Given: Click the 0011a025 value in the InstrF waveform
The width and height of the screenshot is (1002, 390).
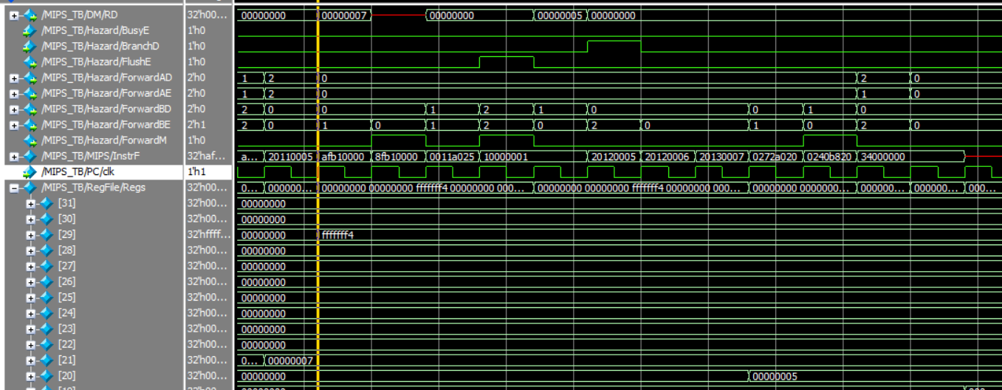Looking at the screenshot, I should coord(451,157).
